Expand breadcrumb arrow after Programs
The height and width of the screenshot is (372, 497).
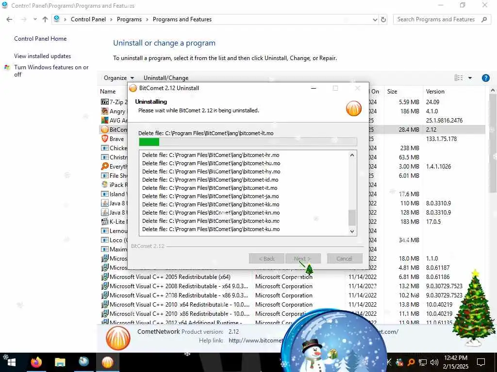147,19
